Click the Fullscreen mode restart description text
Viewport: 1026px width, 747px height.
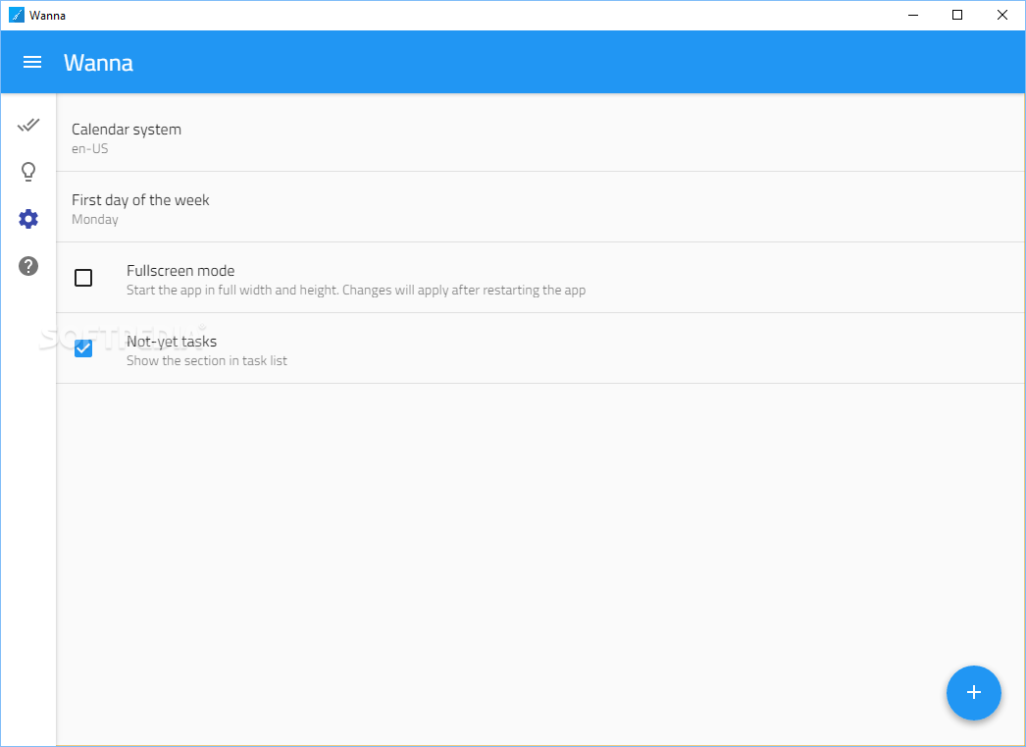coord(356,290)
